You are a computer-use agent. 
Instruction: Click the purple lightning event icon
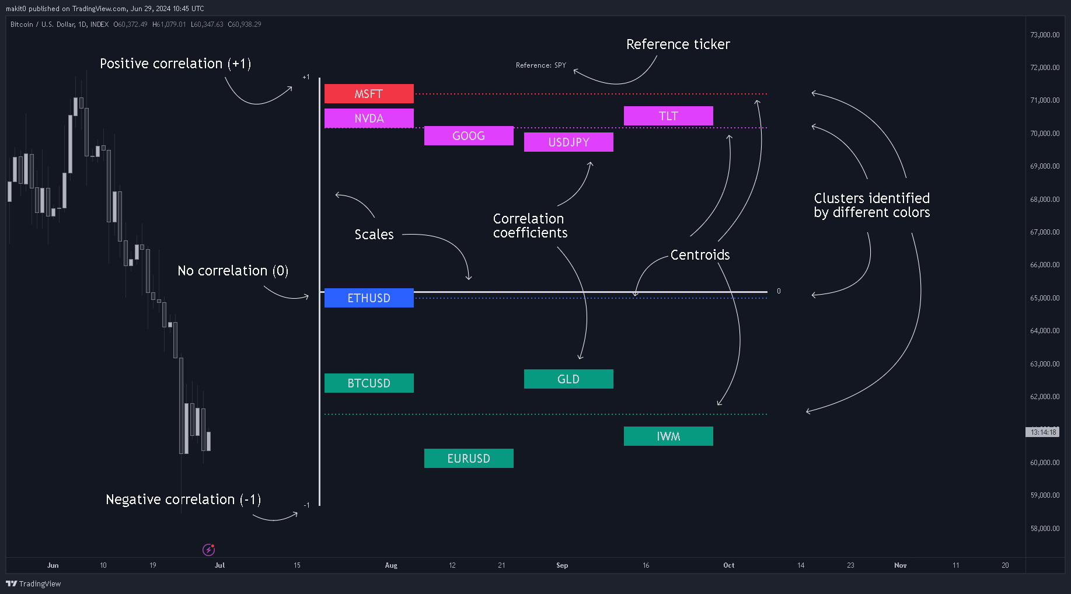pos(208,550)
